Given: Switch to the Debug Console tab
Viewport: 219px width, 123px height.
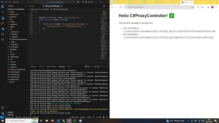Looking at the screenshot, I should pos(51,66).
